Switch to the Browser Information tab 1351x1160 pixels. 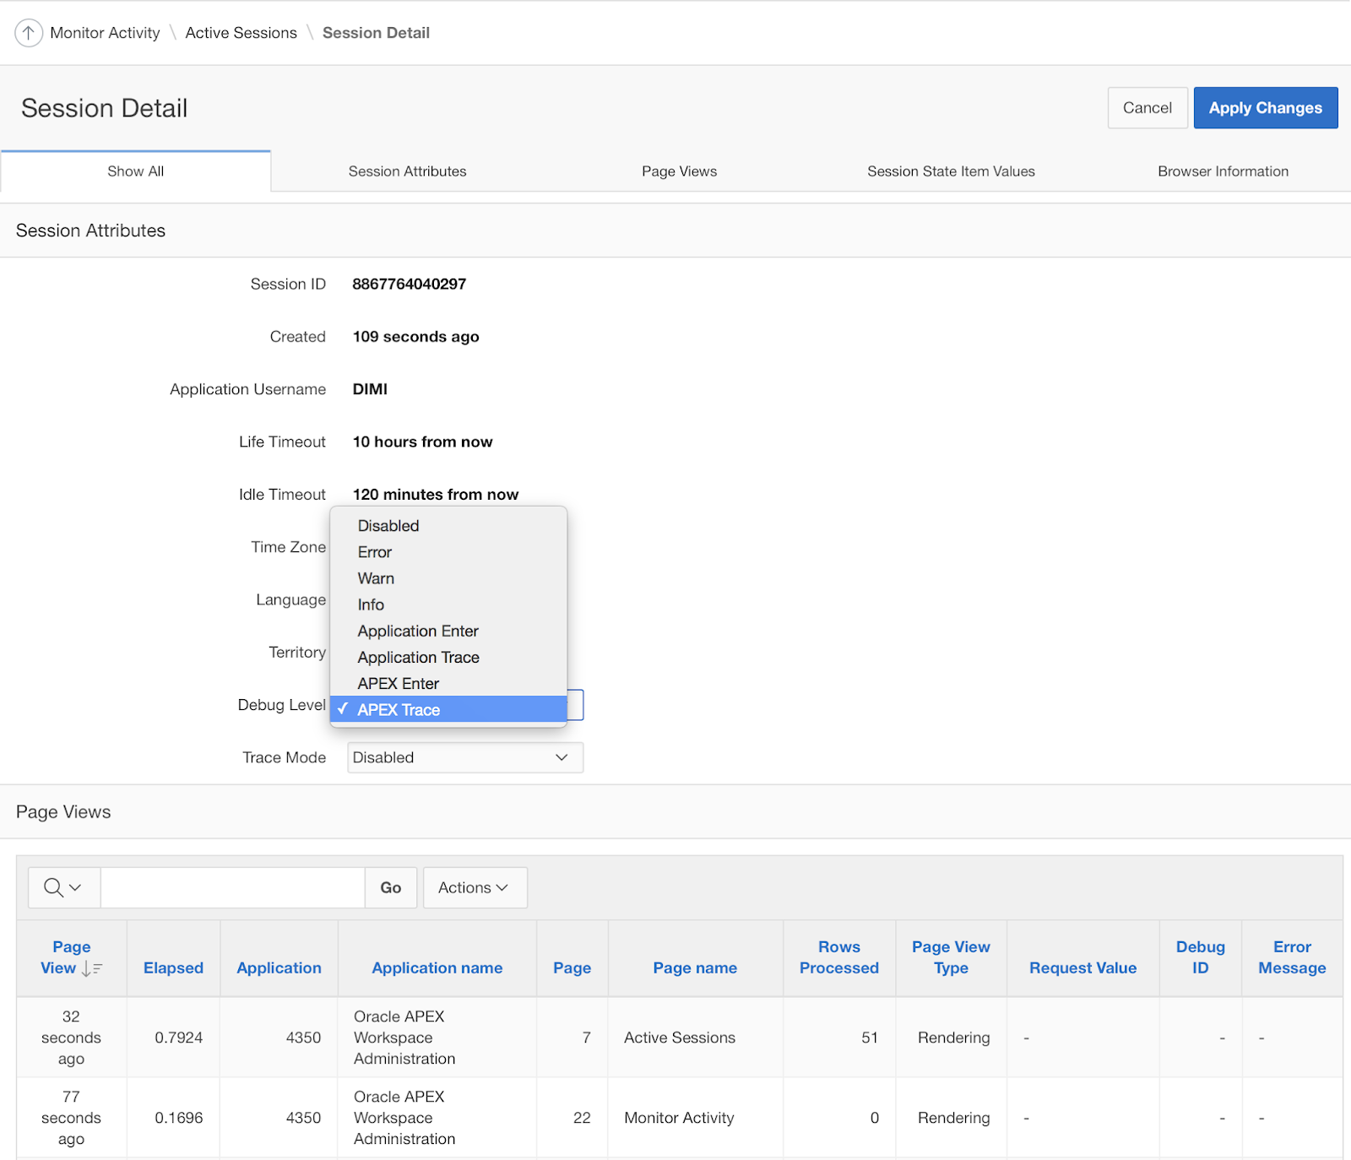[x=1223, y=171]
